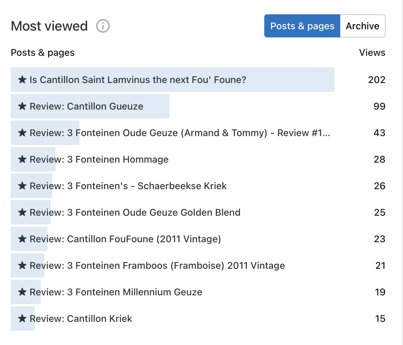Click star icon on Millennium Geuze row
Viewport: 403px width, 345px height.
[22, 292]
